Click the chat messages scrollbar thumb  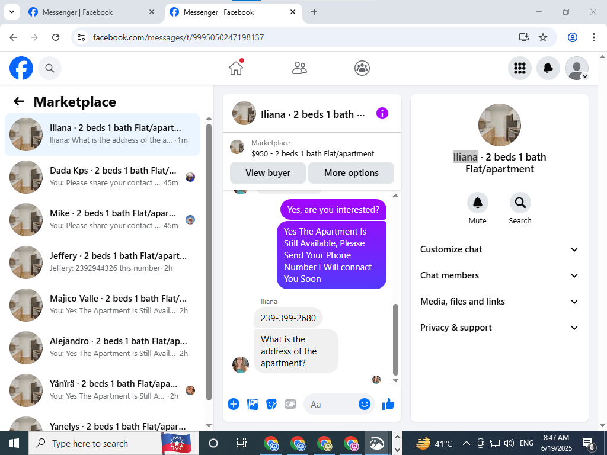pyautogui.click(x=395, y=339)
